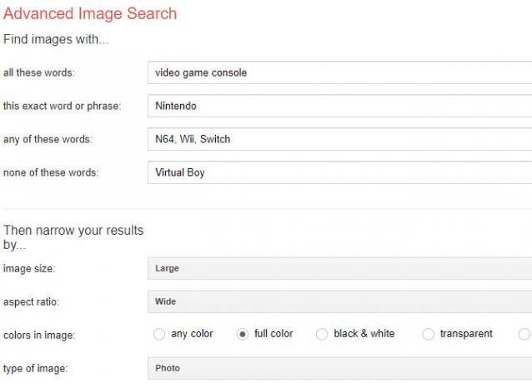Click the 'this exact word or phrase:' label
532x383 pixels.
pyautogui.click(x=62, y=106)
